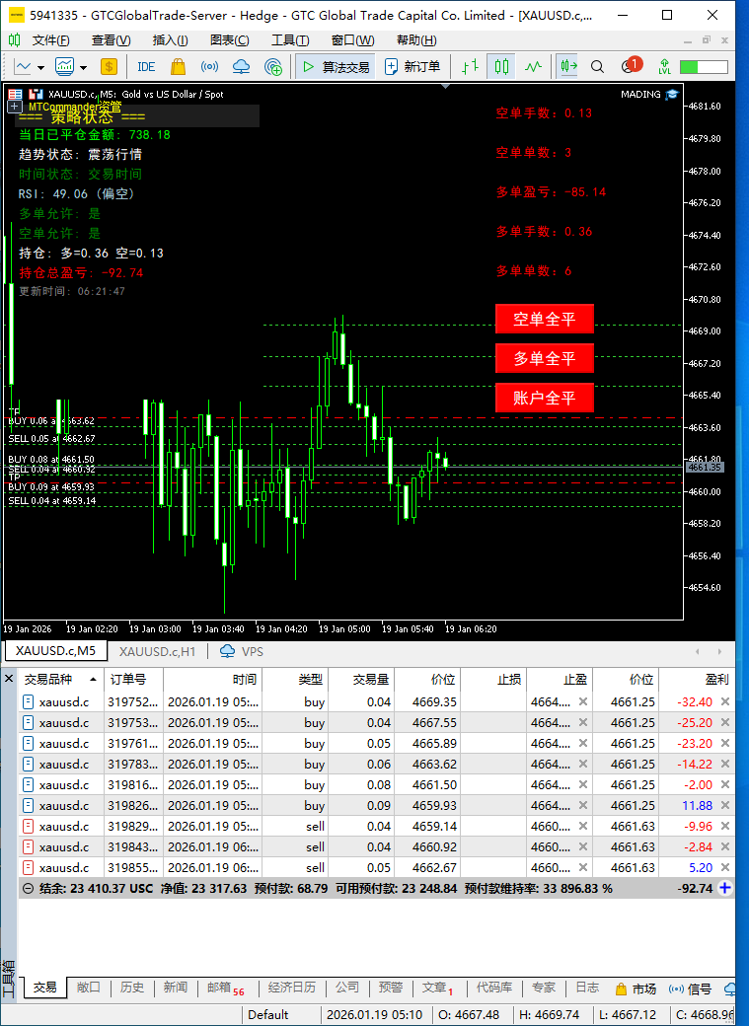Open the 历史 toolbox tab
The height and width of the screenshot is (1026, 749).
click(x=131, y=988)
